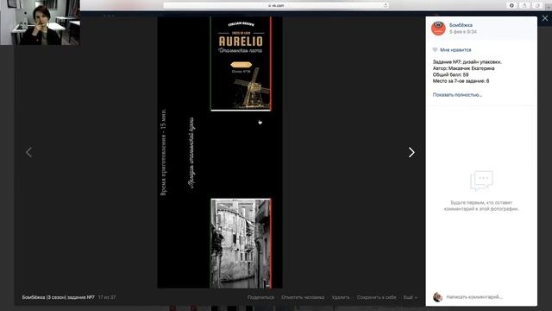552x311 pixels.
Task: Click text 'Автор: Макавчик Екатерина'
Action: (463, 68)
